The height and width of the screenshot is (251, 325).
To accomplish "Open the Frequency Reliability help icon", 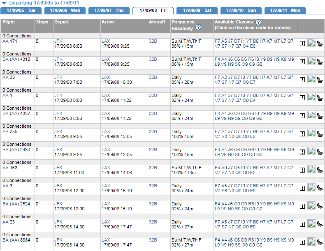I will point(198,28).
